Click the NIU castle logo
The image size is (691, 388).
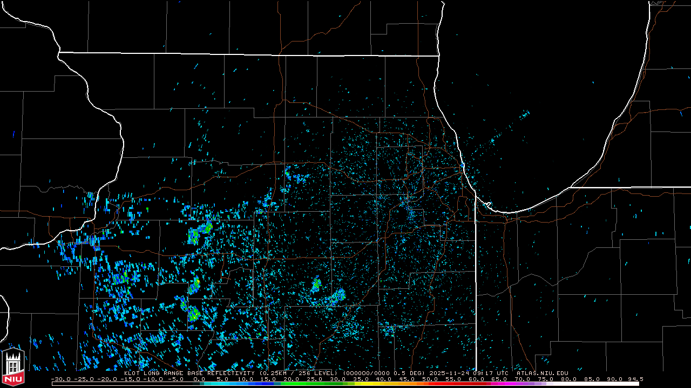click(13, 367)
